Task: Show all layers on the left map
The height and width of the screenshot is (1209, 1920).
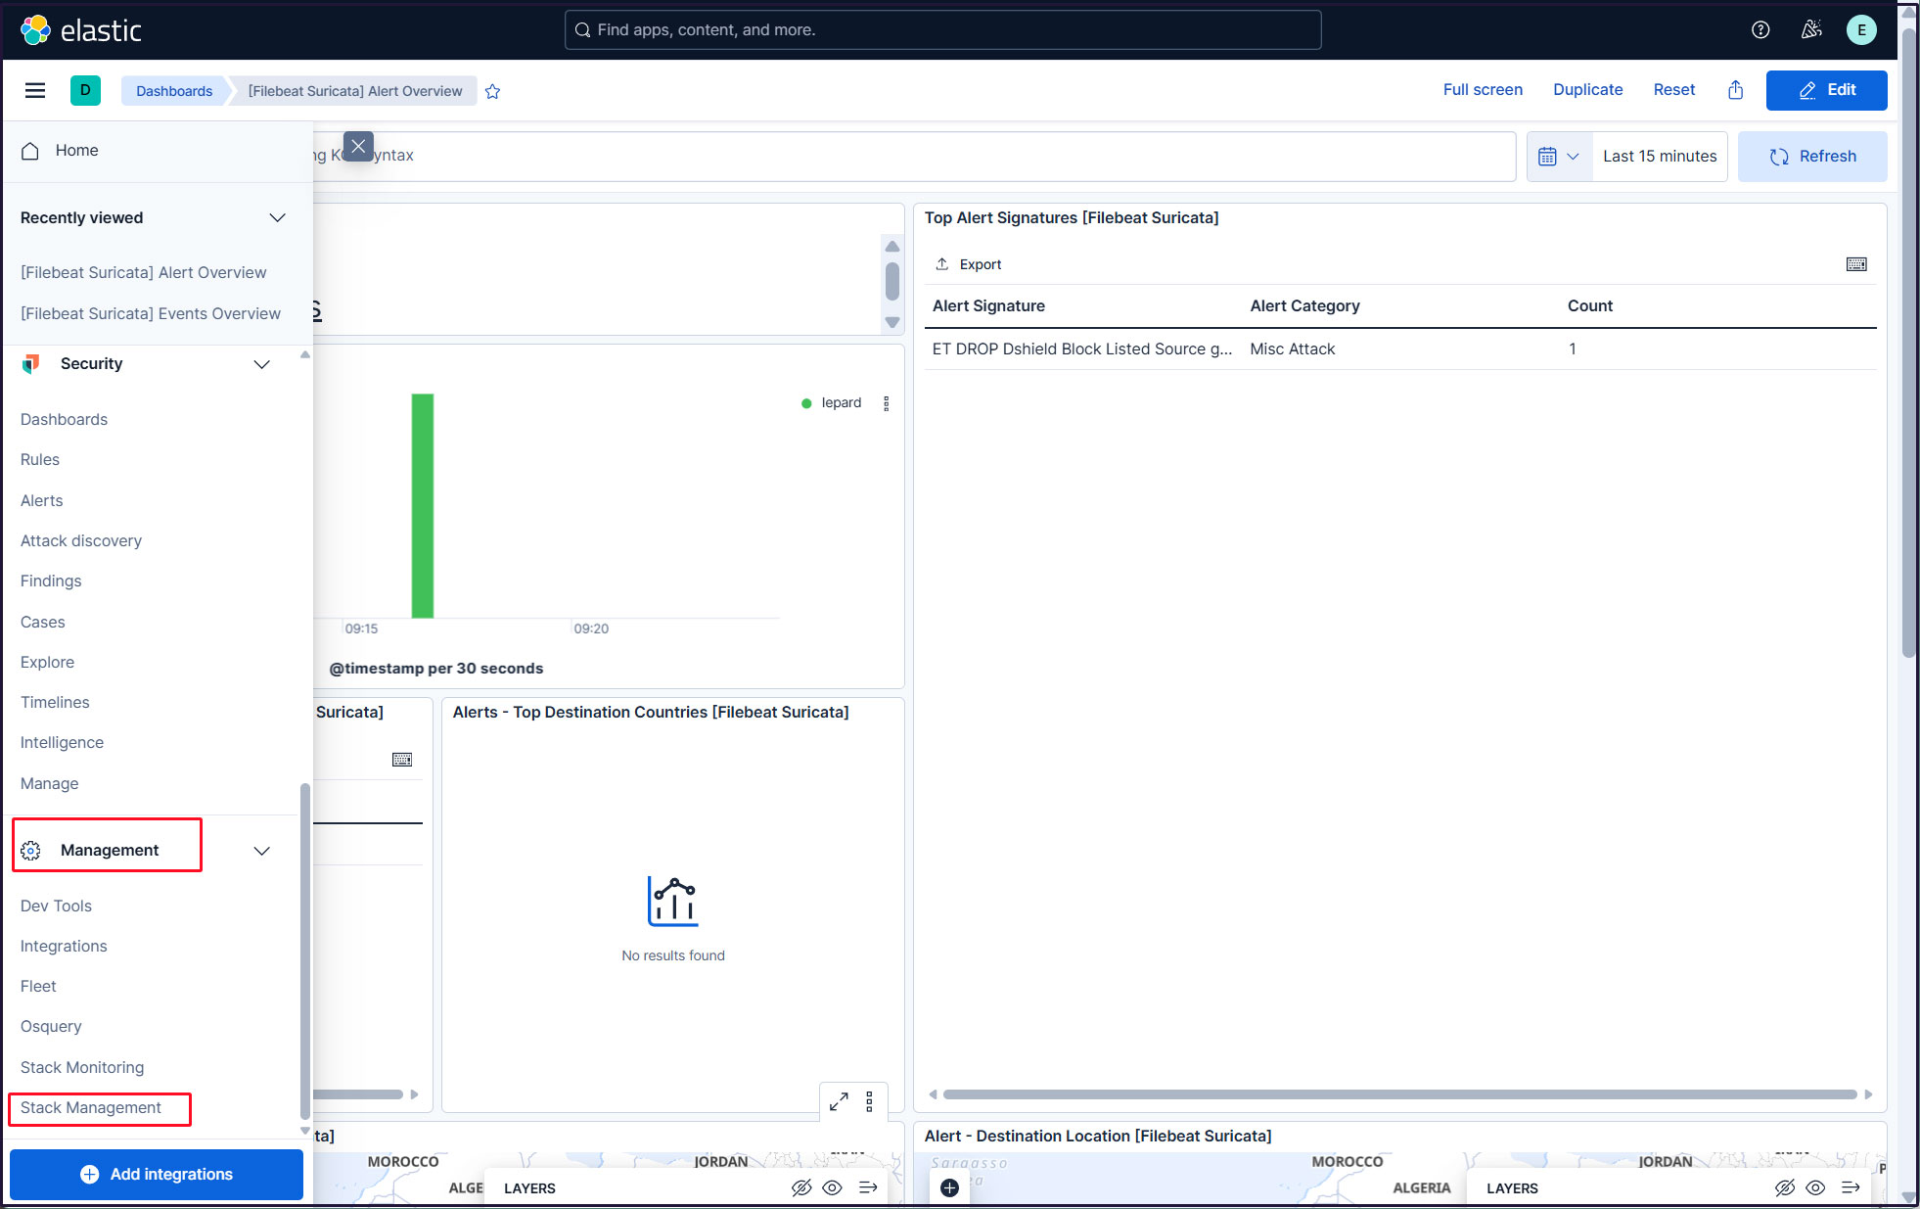Action: pyautogui.click(x=833, y=1187)
